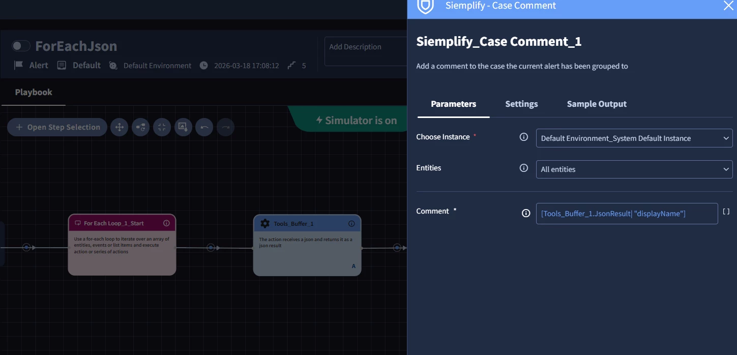Click the pan/move canvas icon

[120, 127]
